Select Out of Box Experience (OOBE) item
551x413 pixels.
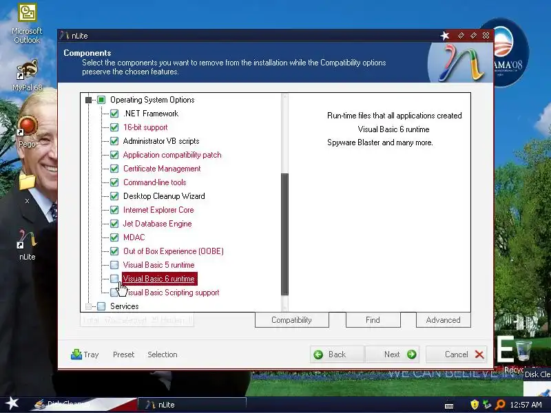pyautogui.click(x=174, y=251)
